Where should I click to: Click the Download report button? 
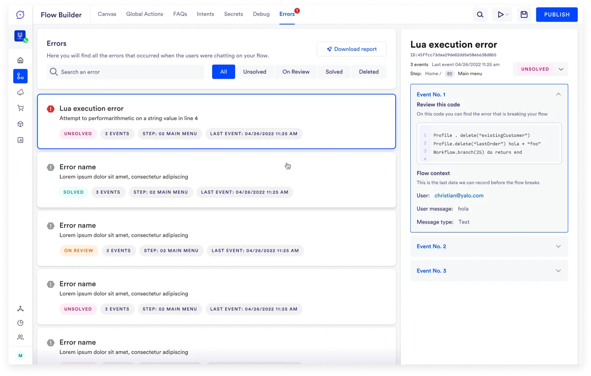coord(352,49)
